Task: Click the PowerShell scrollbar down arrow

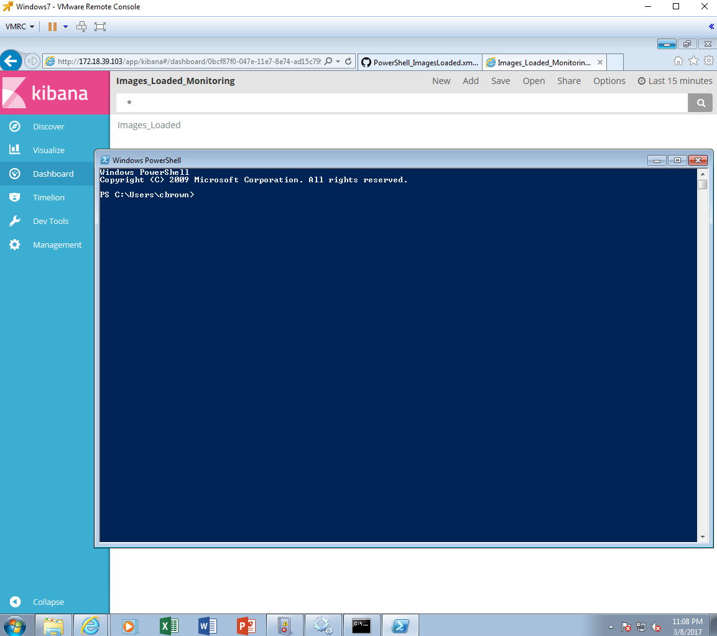Action: click(x=702, y=536)
